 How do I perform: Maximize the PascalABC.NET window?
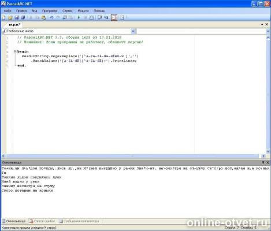click(x=261, y=3)
